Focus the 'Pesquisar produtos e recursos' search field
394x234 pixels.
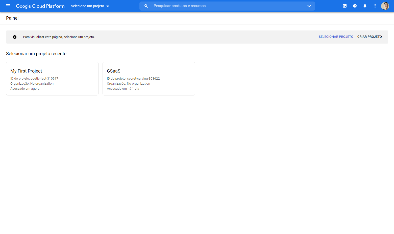(227, 6)
